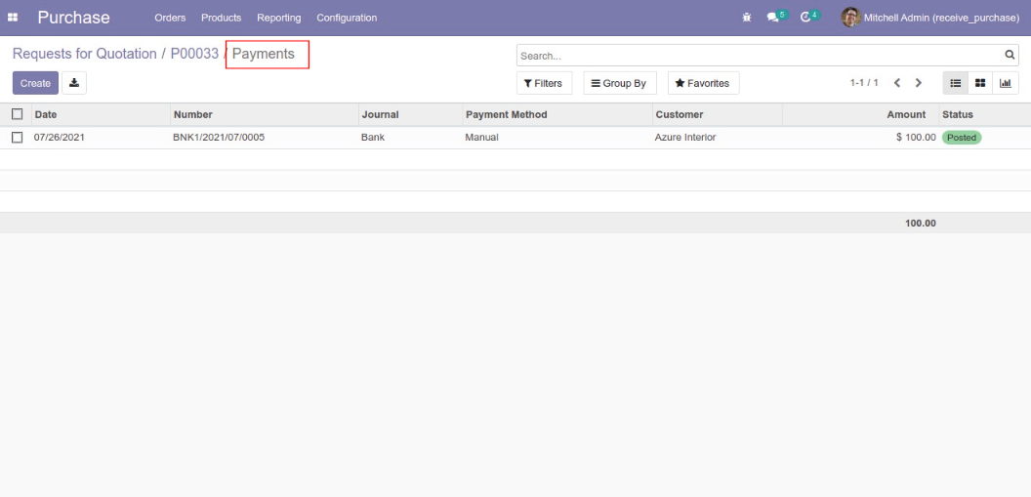Click the download export icon button

[x=74, y=83]
